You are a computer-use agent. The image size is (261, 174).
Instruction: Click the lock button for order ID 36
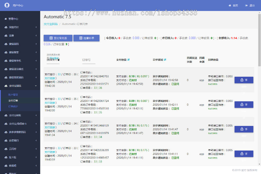pyautogui.click(x=244, y=80)
